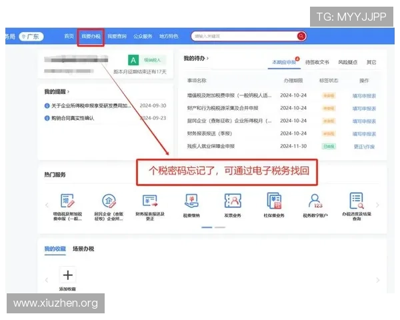
Task: Click 填写申报表 for 居民企业企业所得税
Action: 364,121
